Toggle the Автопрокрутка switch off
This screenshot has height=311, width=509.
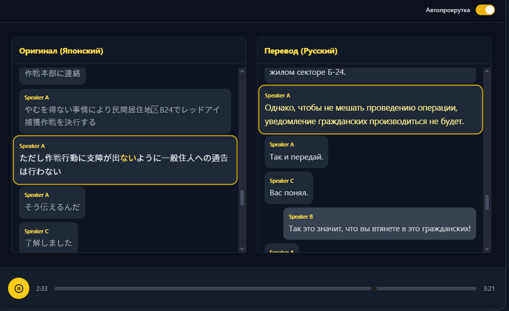coord(485,10)
